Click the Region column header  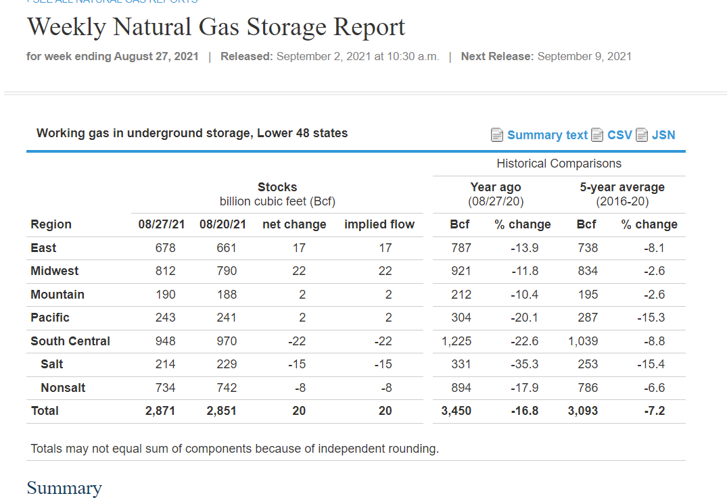click(x=51, y=225)
